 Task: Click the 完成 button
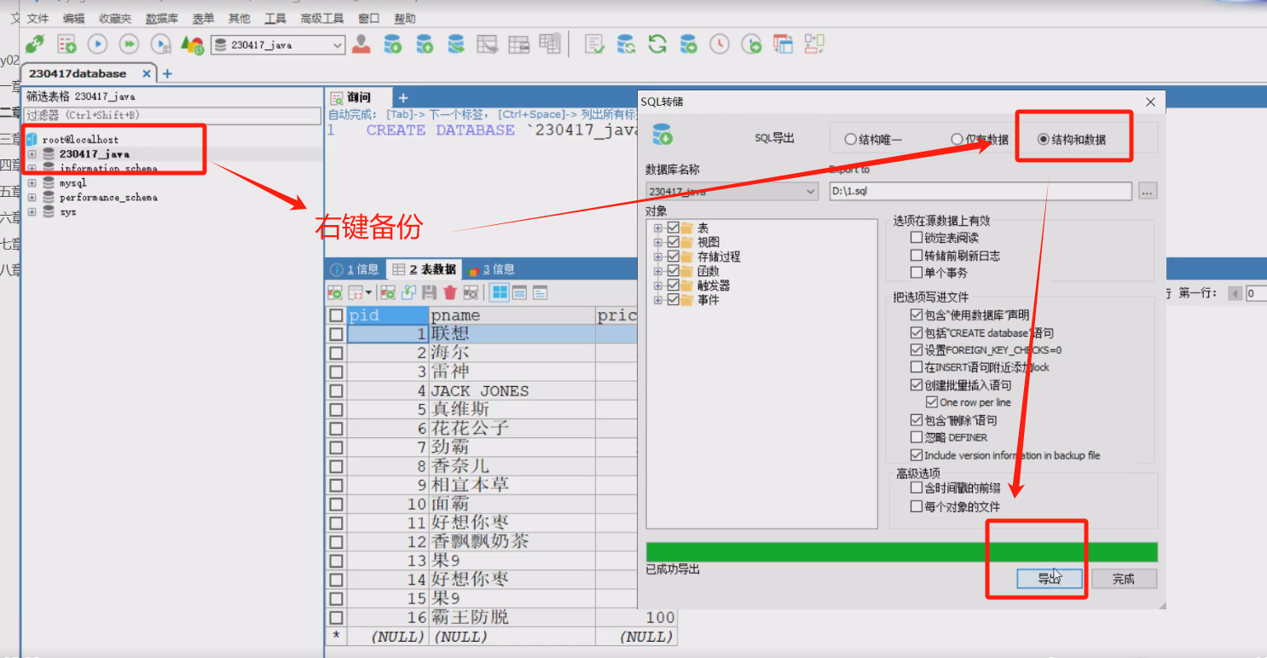(x=1124, y=578)
